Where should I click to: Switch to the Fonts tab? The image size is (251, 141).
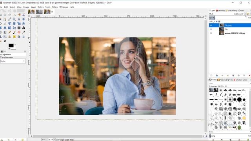(230, 80)
